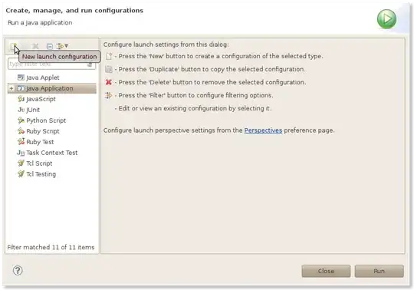
Task: Select the Ruby Test entry
Action: coord(35,142)
